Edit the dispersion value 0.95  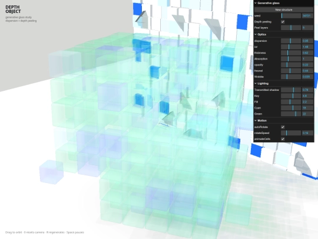coord(307,41)
